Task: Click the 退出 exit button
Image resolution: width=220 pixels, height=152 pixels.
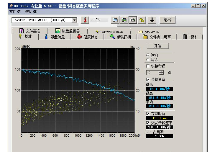Action: point(167,20)
